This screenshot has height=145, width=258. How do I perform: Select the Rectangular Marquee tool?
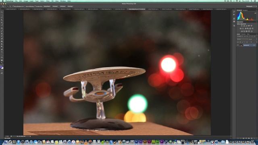click(2, 15)
